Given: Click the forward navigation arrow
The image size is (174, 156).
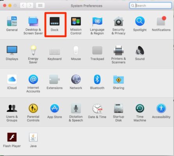Looking at the screenshot, I should pyautogui.click(x=30, y=5).
